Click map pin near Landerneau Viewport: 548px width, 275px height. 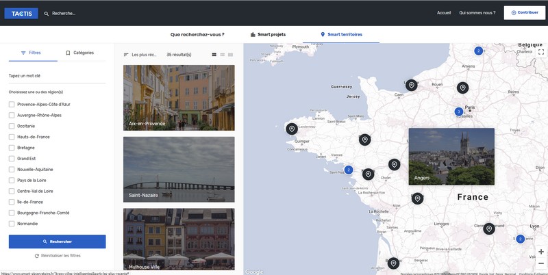292,129
